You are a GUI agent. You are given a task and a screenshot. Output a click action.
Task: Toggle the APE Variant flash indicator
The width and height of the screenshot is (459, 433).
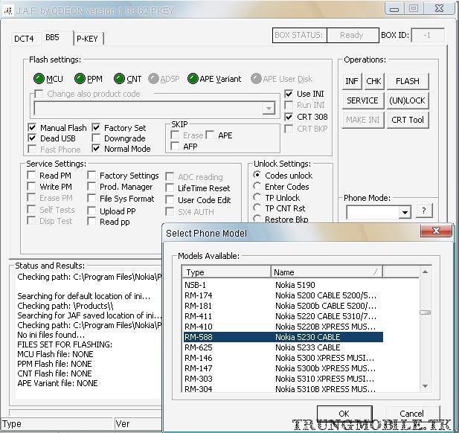(193, 79)
